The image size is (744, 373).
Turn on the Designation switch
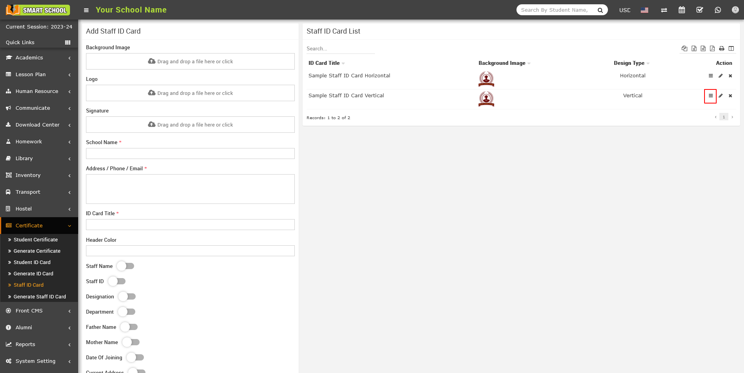coord(127,296)
